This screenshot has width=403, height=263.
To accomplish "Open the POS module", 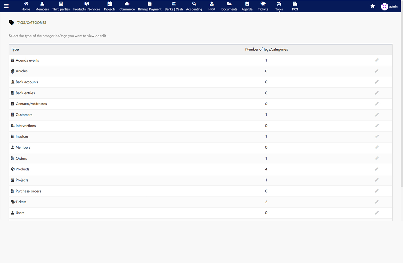I will click(x=295, y=6).
